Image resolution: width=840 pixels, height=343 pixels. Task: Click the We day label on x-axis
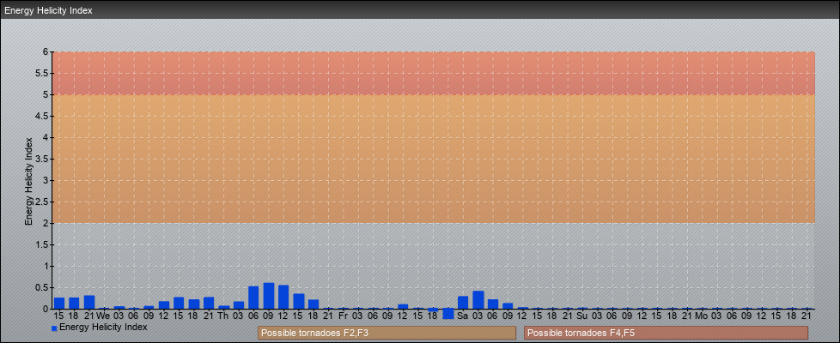(103, 316)
